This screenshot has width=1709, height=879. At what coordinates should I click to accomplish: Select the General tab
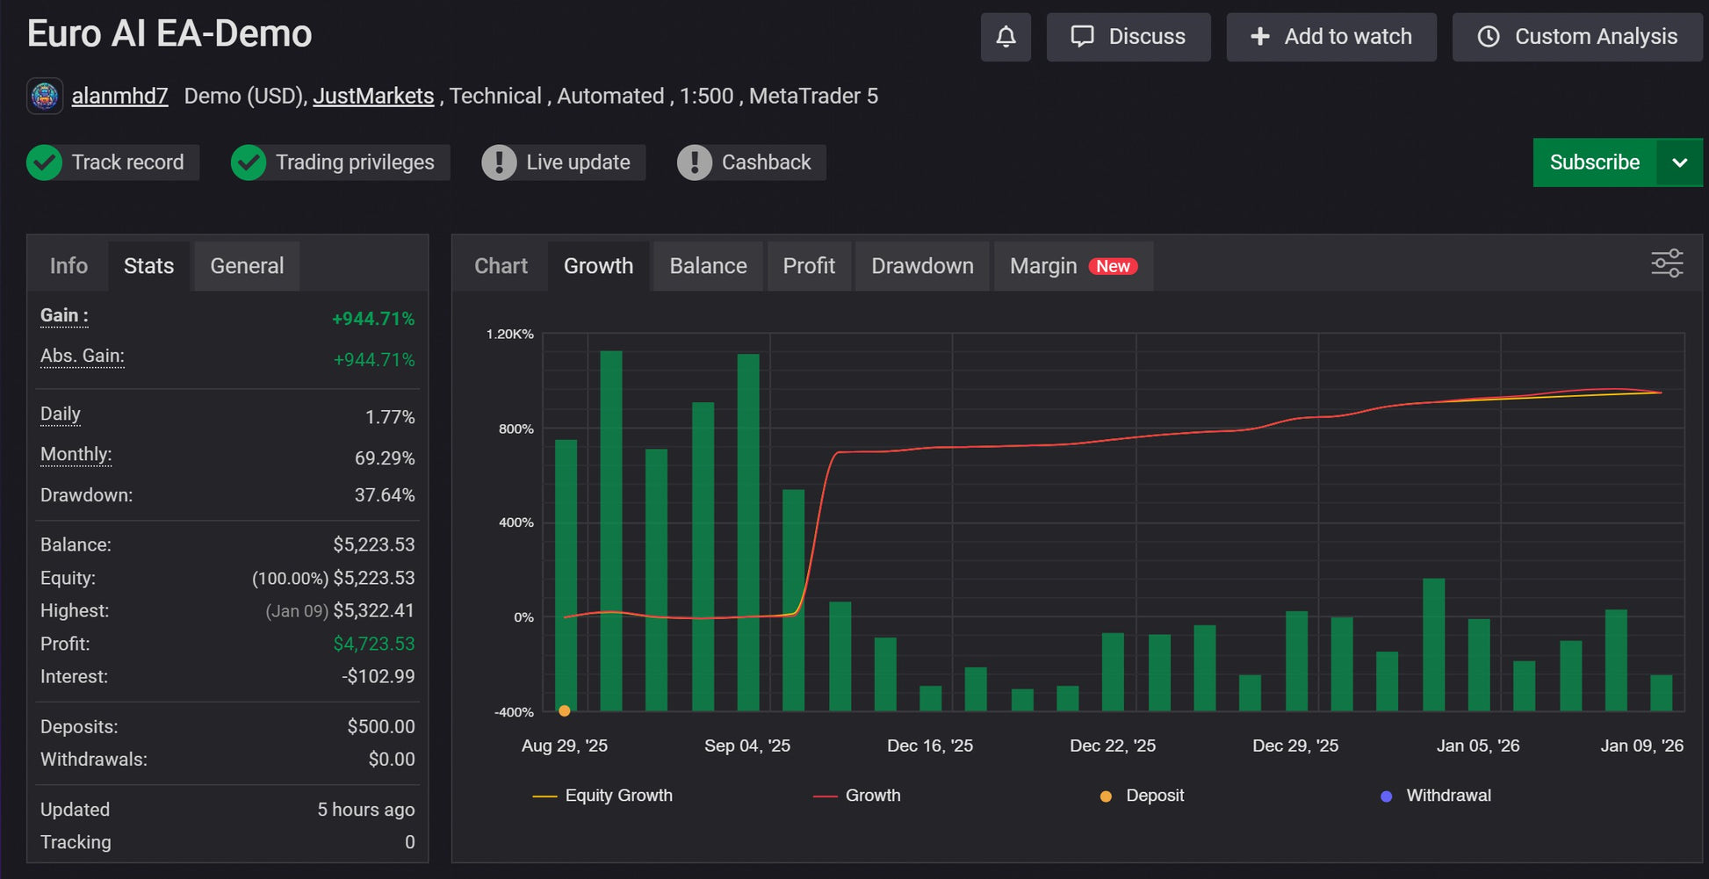click(x=247, y=266)
